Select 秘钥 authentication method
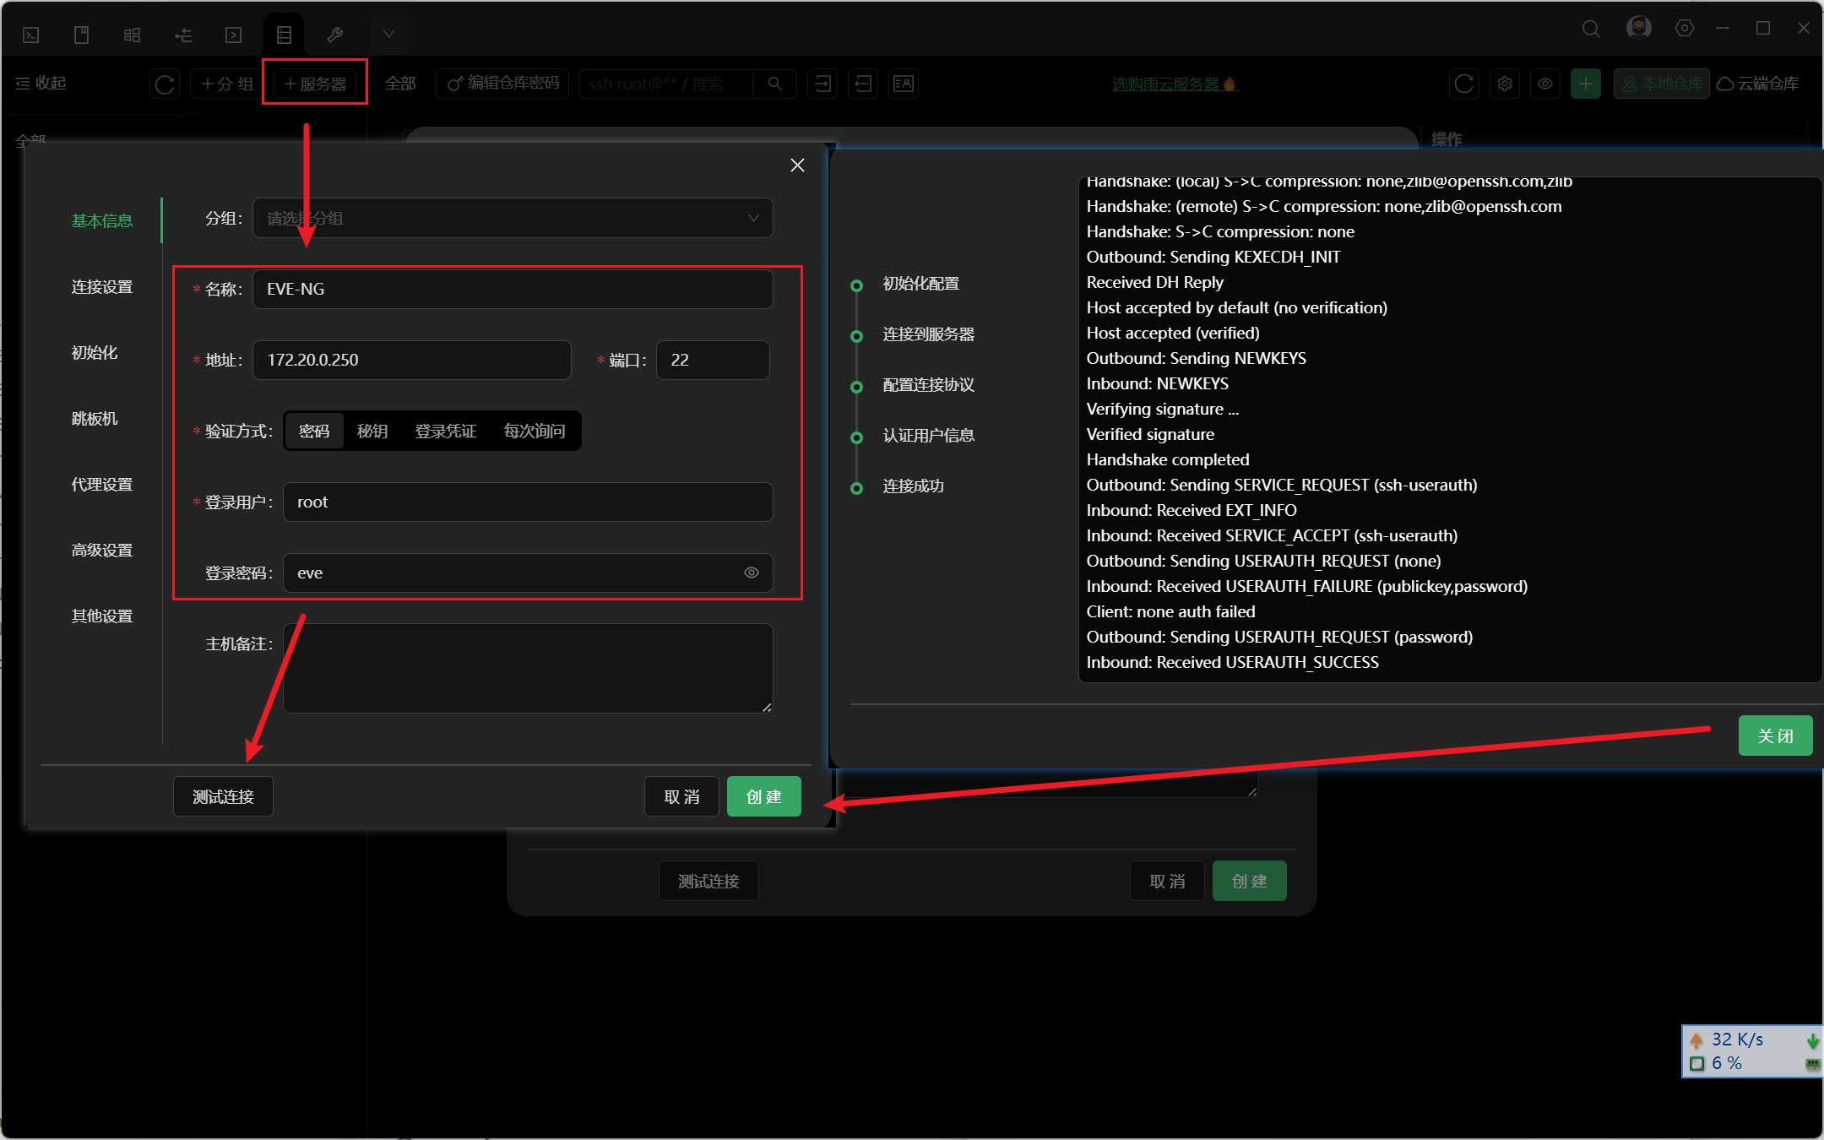1824x1140 pixels. point(372,431)
